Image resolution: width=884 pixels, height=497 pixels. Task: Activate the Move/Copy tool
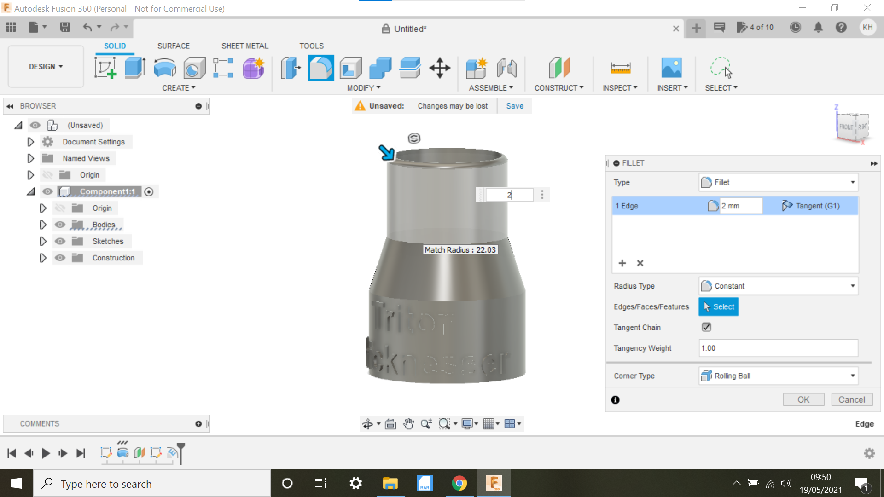pos(440,68)
